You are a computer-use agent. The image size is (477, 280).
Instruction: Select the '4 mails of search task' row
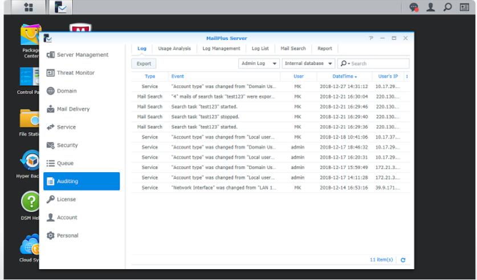271,96
